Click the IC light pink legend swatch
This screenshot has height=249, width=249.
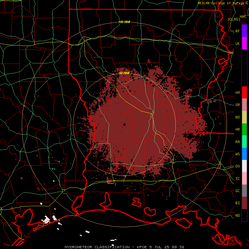pyautogui.click(x=244, y=178)
